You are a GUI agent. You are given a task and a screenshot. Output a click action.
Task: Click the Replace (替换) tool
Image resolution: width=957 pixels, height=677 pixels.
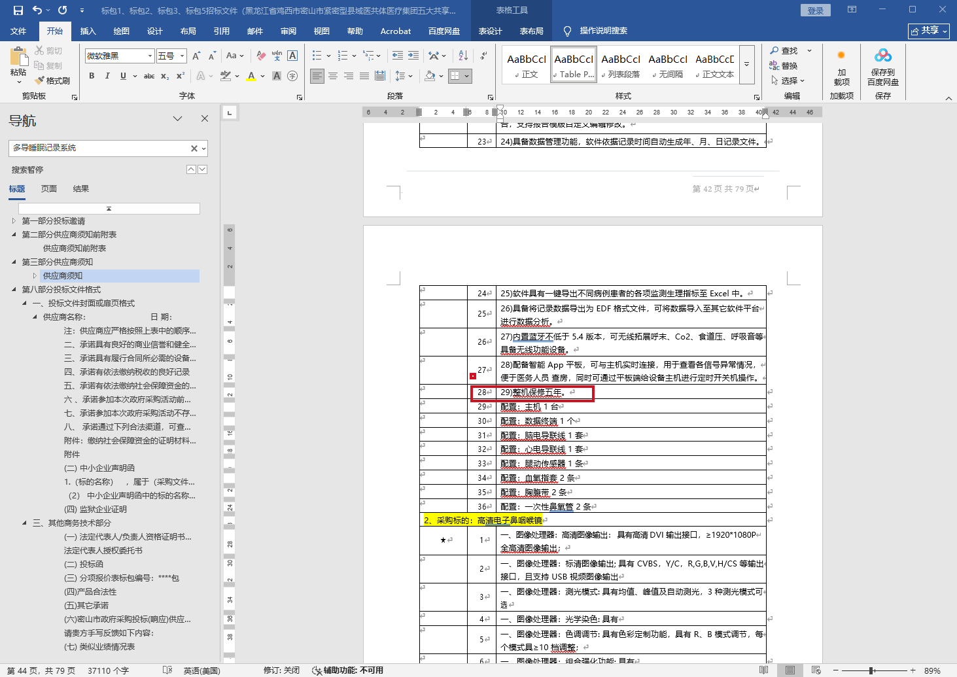point(784,65)
